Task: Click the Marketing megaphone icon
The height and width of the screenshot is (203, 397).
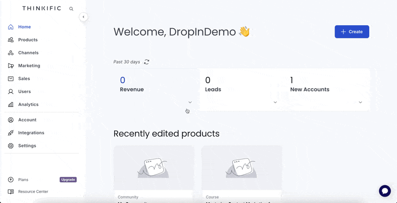Action: tap(10, 66)
